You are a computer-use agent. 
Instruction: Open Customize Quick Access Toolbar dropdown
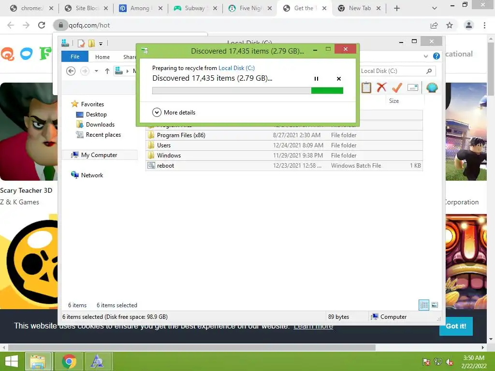pyautogui.click(x=101, y=43)
